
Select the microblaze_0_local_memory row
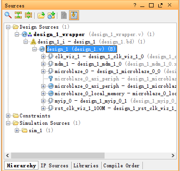(x=116, y=93)
